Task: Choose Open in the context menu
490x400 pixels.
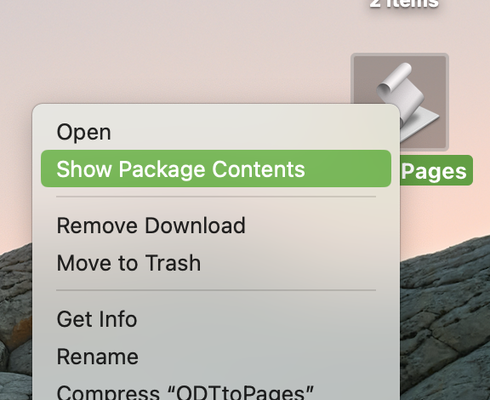Action: coord(215,132)
